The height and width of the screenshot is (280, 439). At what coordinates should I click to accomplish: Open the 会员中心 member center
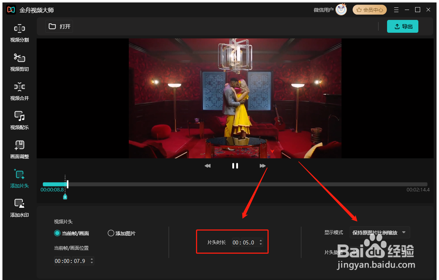(x=370, y=10)
